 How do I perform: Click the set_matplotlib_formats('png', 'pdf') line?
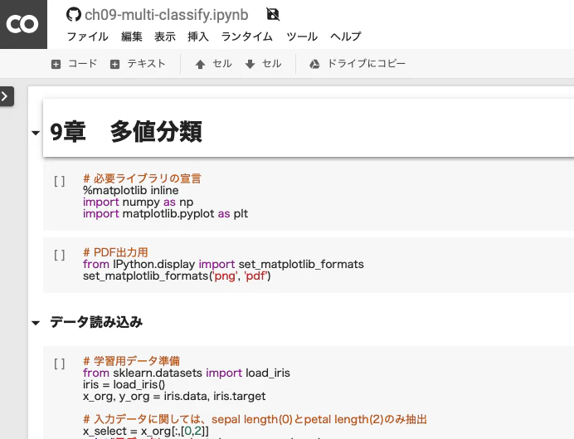(x=177, y=276)
